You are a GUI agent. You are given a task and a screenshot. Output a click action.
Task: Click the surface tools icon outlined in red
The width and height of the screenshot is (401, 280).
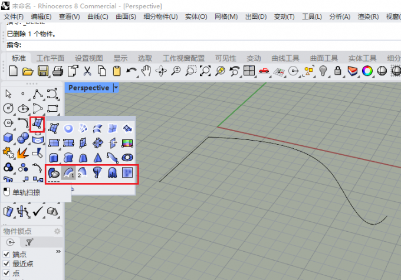point(37,124)
